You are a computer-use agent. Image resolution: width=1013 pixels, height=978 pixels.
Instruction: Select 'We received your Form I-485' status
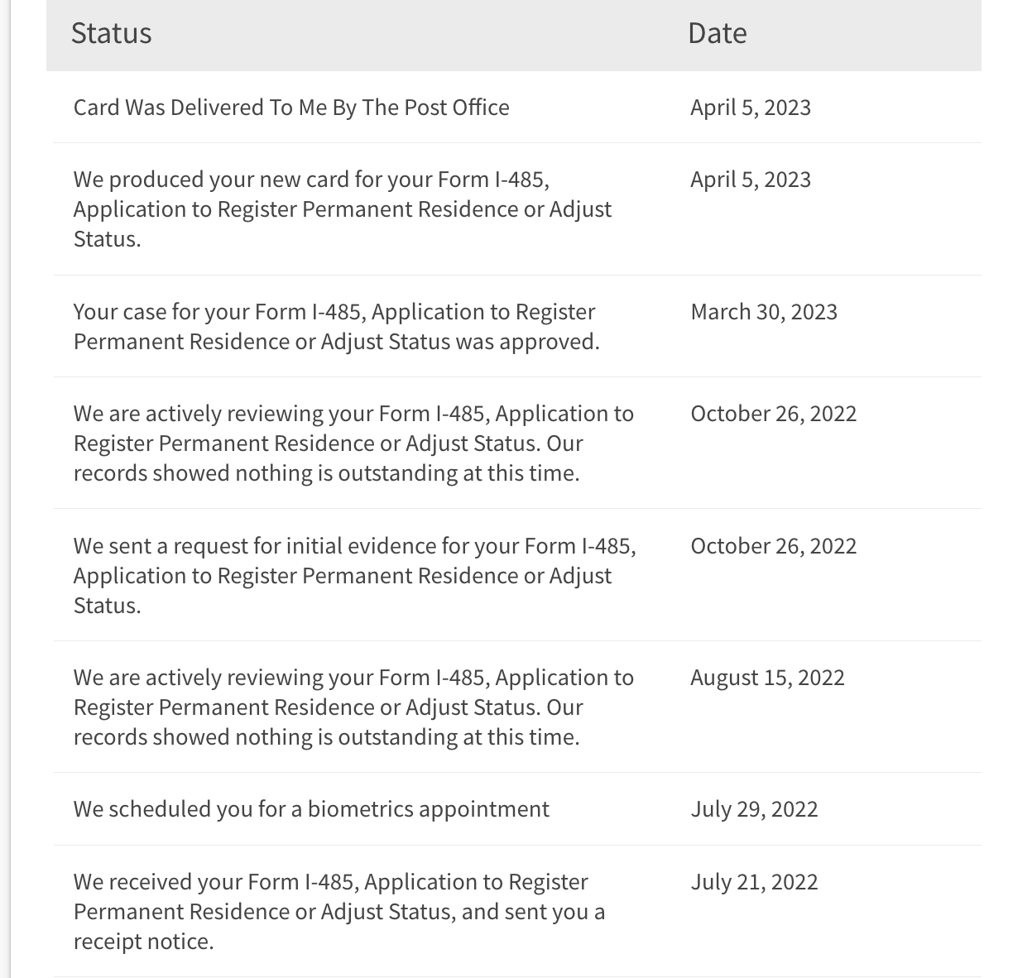click(331, 882)
